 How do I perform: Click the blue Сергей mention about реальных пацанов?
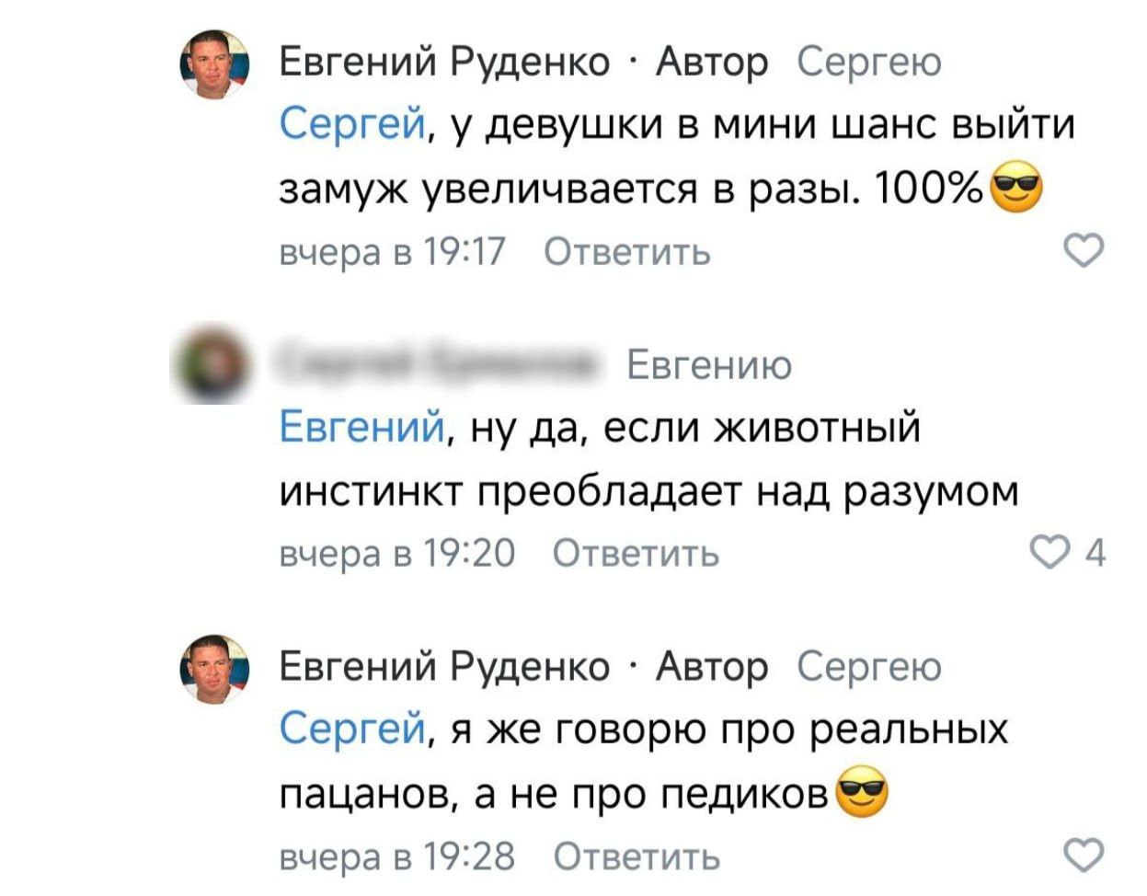click(352, 729)
